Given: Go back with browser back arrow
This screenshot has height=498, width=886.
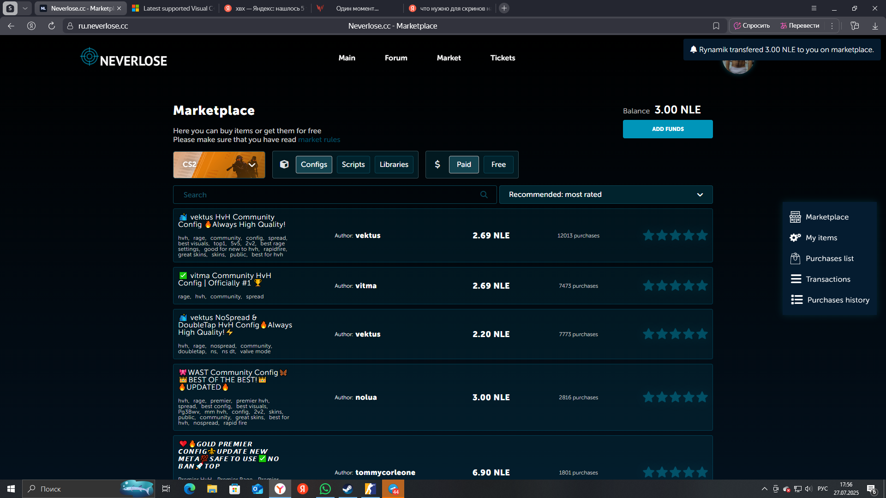Looking at the screenshot, I should tap(11, 26).
